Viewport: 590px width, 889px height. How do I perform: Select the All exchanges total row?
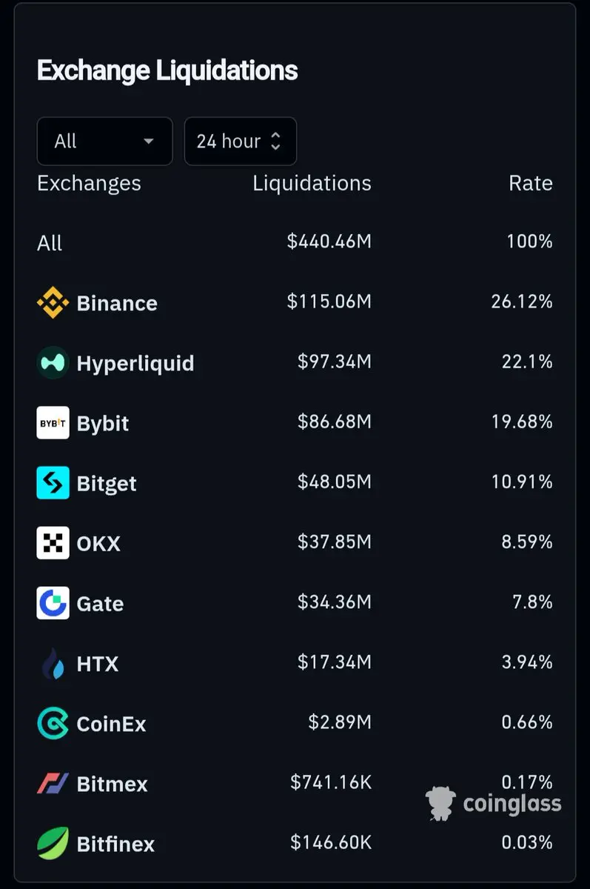point(295,242)
